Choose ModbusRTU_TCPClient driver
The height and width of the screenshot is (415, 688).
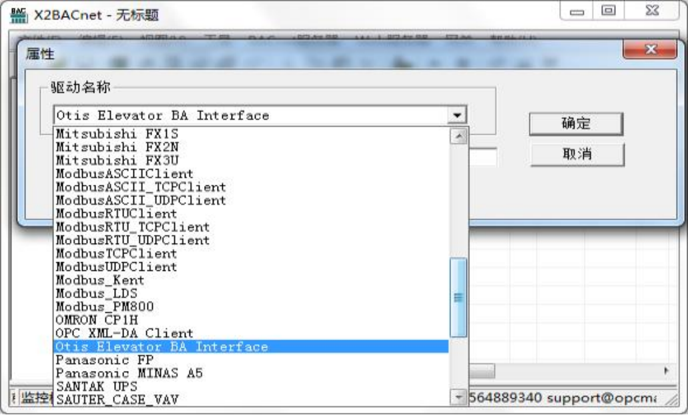251,227
